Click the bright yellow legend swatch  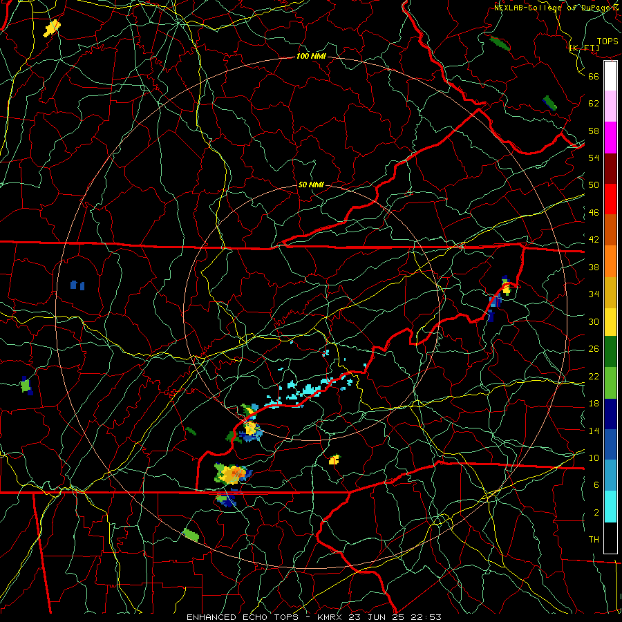610,321
